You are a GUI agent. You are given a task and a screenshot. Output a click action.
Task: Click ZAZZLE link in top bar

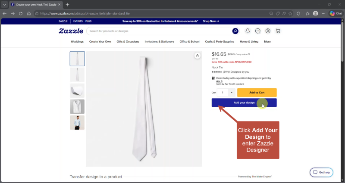point(63,21)
